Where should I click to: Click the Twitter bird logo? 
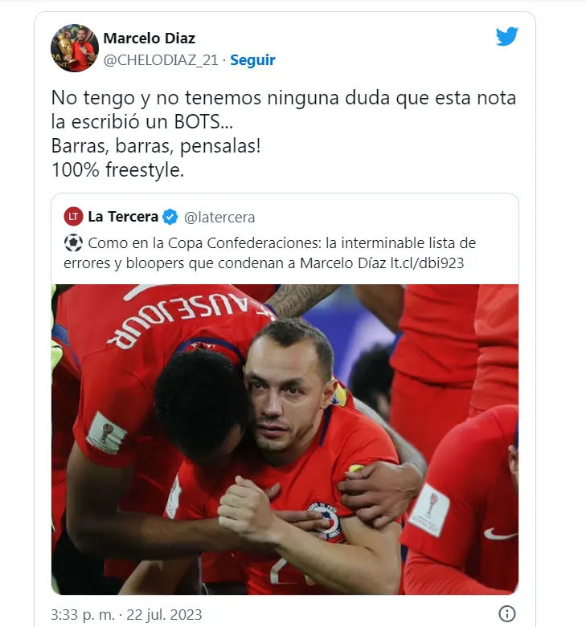(506, 36)
